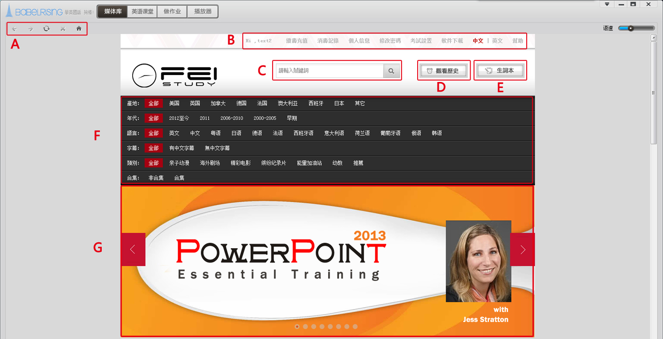This screenshot has width=663, height=339.
Task: Click the FEI Study logo
Action: [x=174, y=76]
